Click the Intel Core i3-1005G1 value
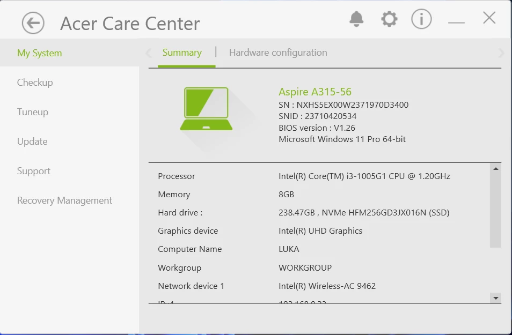The width and height of the screenshot is (512, 335). [364, 176]
